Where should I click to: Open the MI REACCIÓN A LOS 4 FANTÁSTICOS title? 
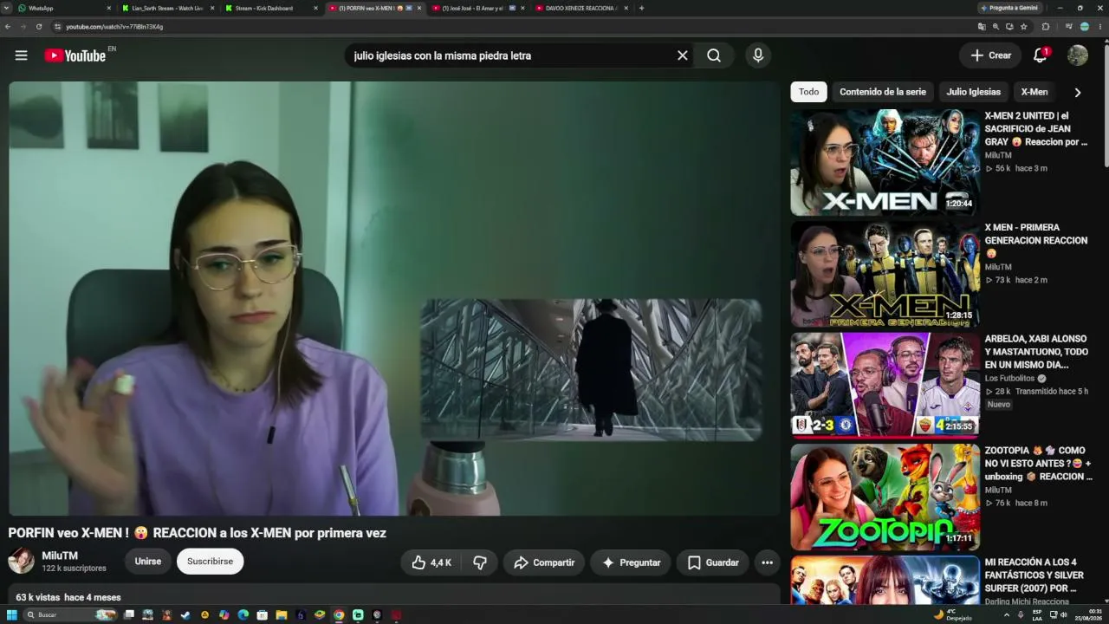(x=1034, y=575)
